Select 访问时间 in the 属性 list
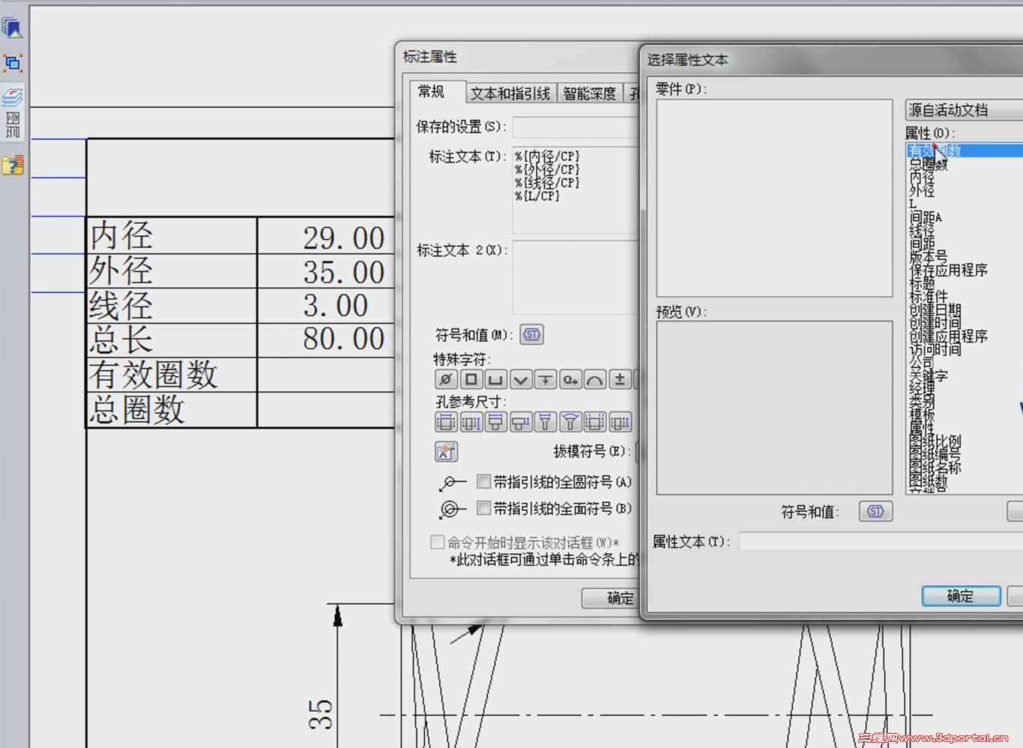Image resolution: width=1023 pixels, height=748 pixels. tap(935, 349)
